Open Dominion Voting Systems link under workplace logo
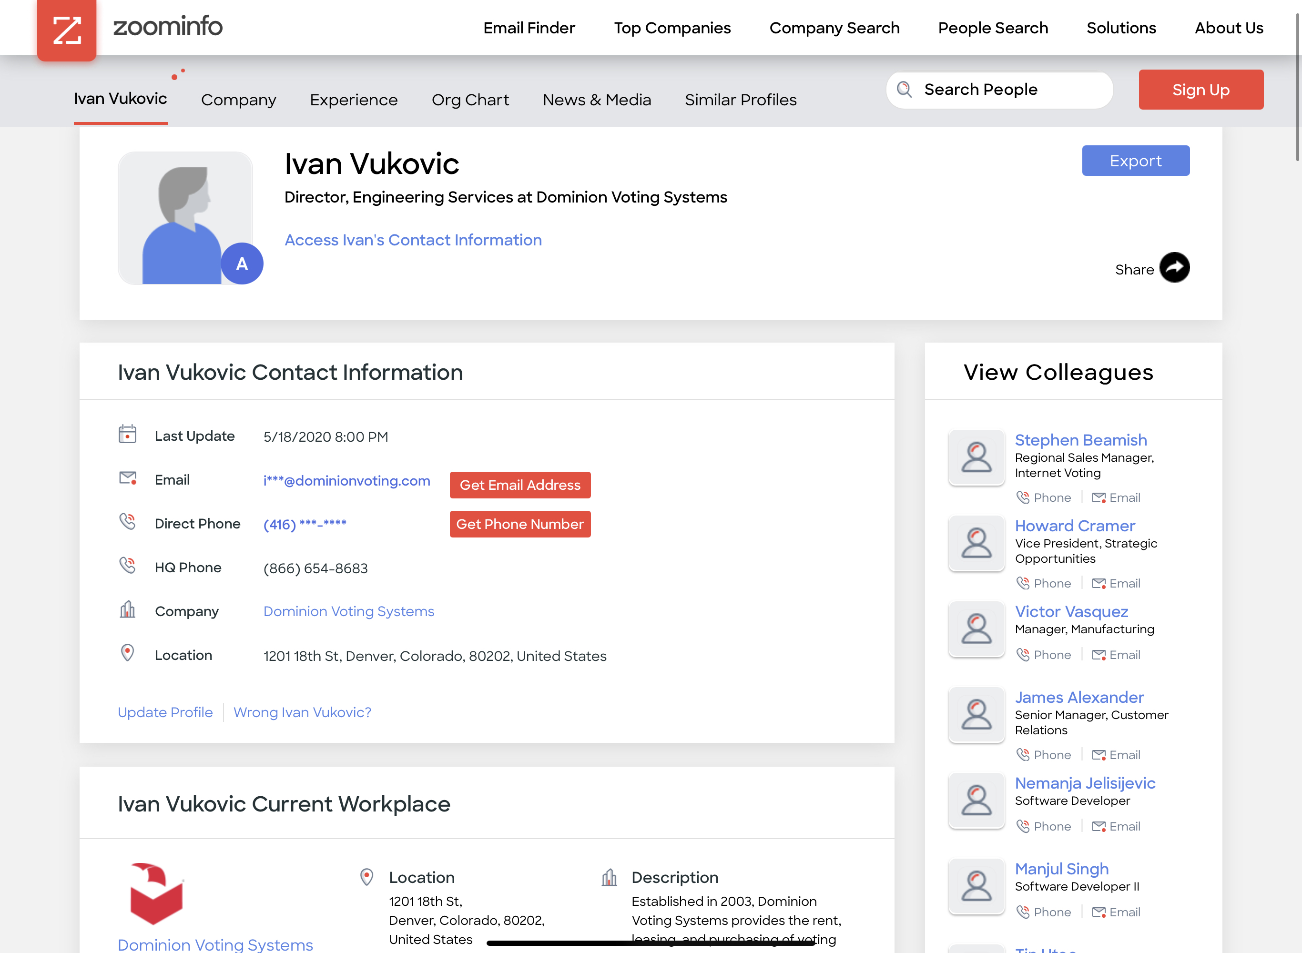The height and width of the screenshot is (953, 1302). coord(215,944)
